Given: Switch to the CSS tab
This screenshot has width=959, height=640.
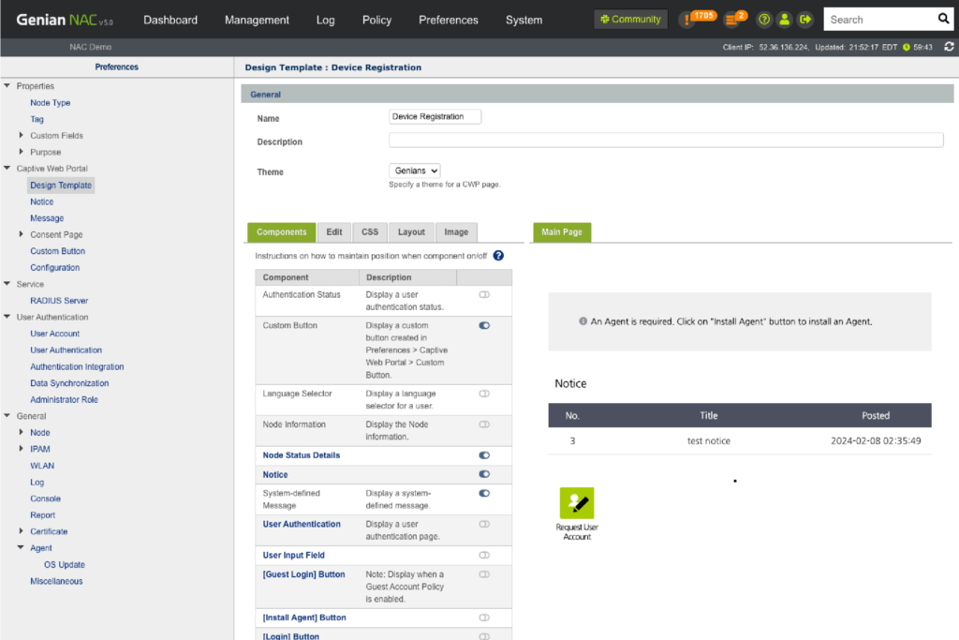Looking at the screenshot, I should [x=370, y=232].
